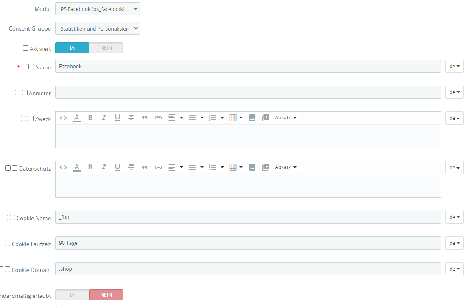Screen dimensions: 473x308
Task: Focus the Cookie Domain field
Action: coord(248,269)
